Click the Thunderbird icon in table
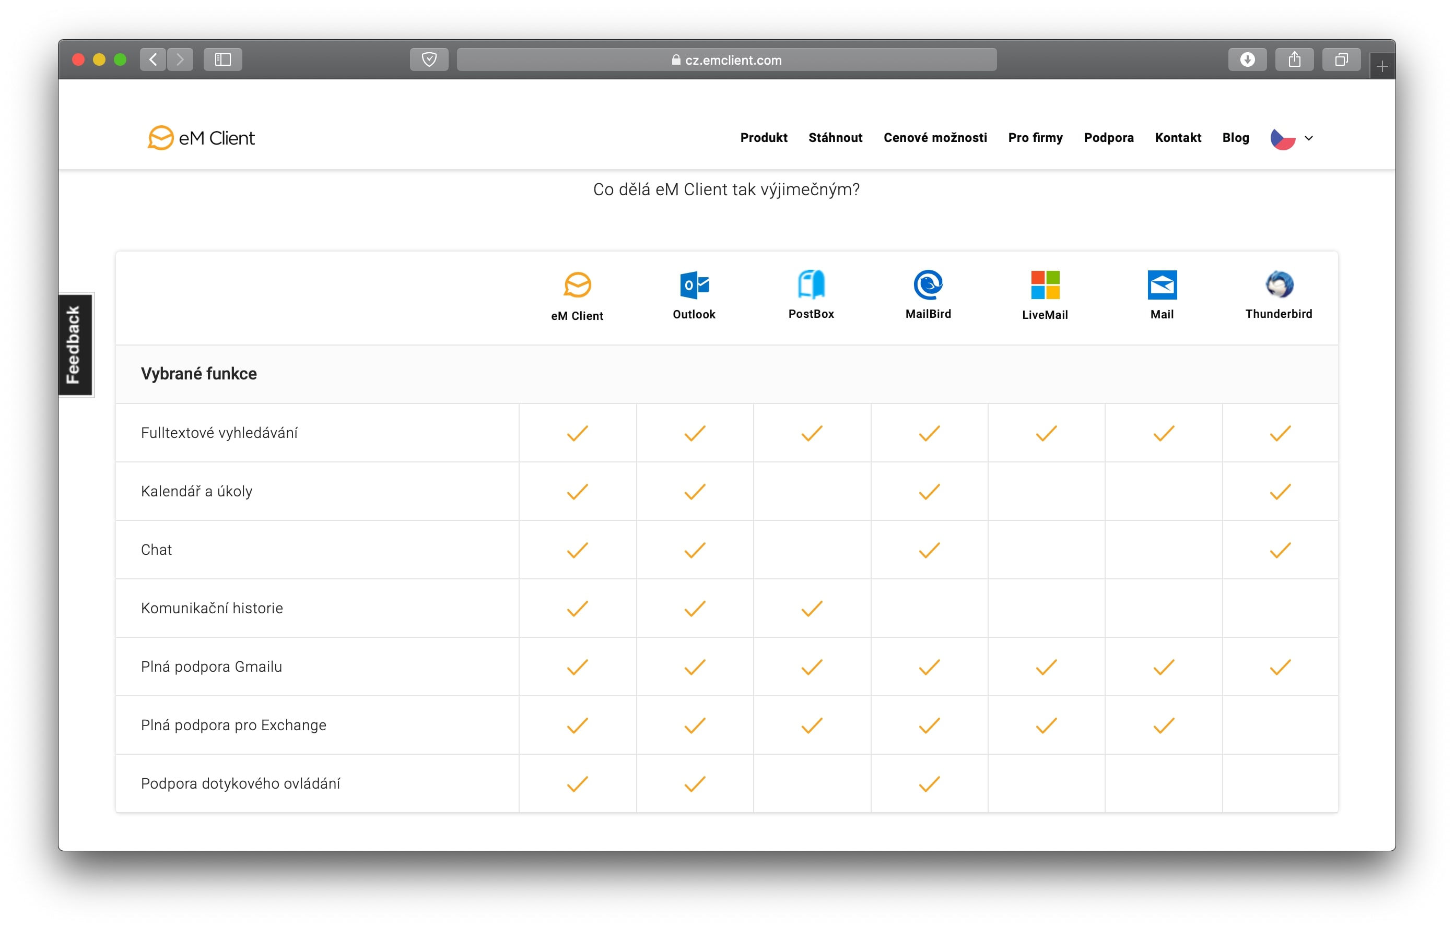Viewport: 1454px width, 928px height. pyautogui.click(x=1279, y=284)
